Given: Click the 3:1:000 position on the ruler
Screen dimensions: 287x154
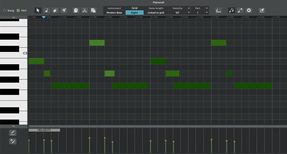Looking at the screenshot, I should (x=154, y=17).
